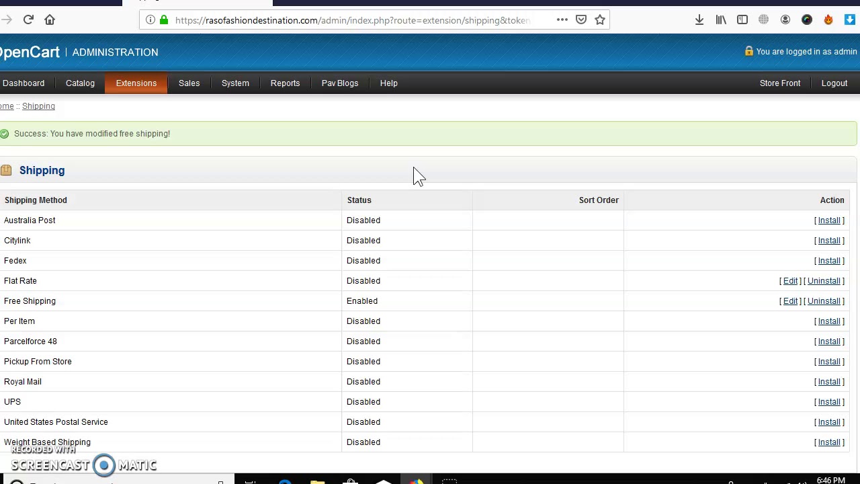
Task: Save page to Pocket icon
Action: point(581,20)
